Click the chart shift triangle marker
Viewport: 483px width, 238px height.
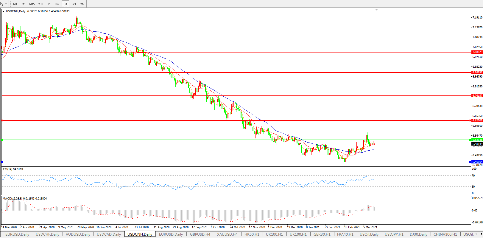(377, 10)
